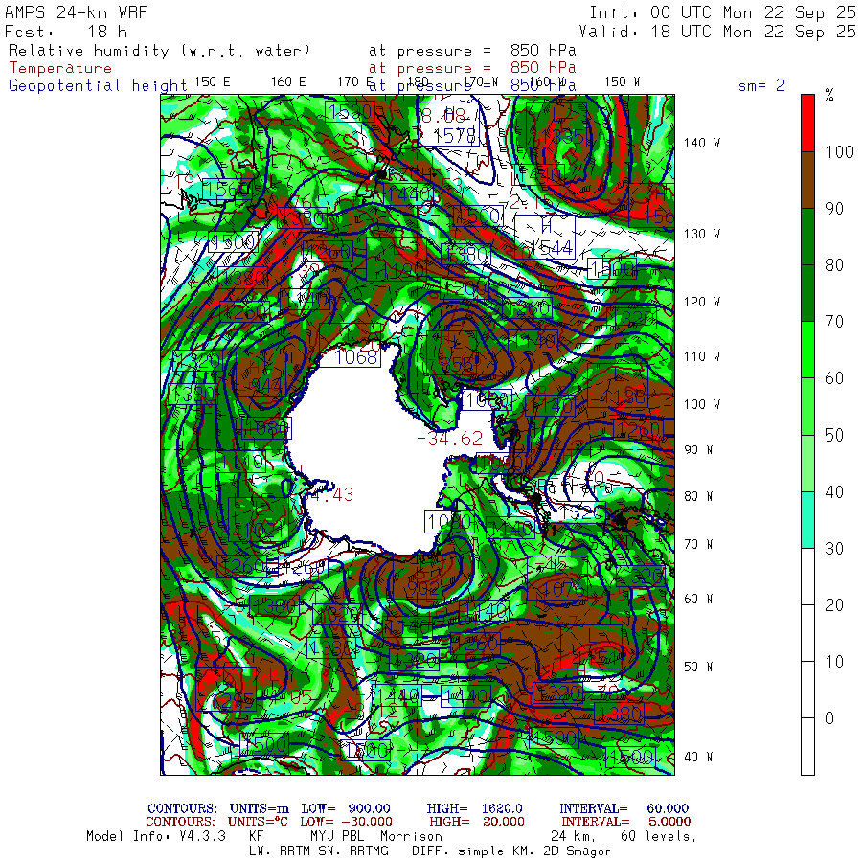This screenshot has width=862, height=862.
Task: Click the '160 E' longitude label
Action: tap(288, 82)
